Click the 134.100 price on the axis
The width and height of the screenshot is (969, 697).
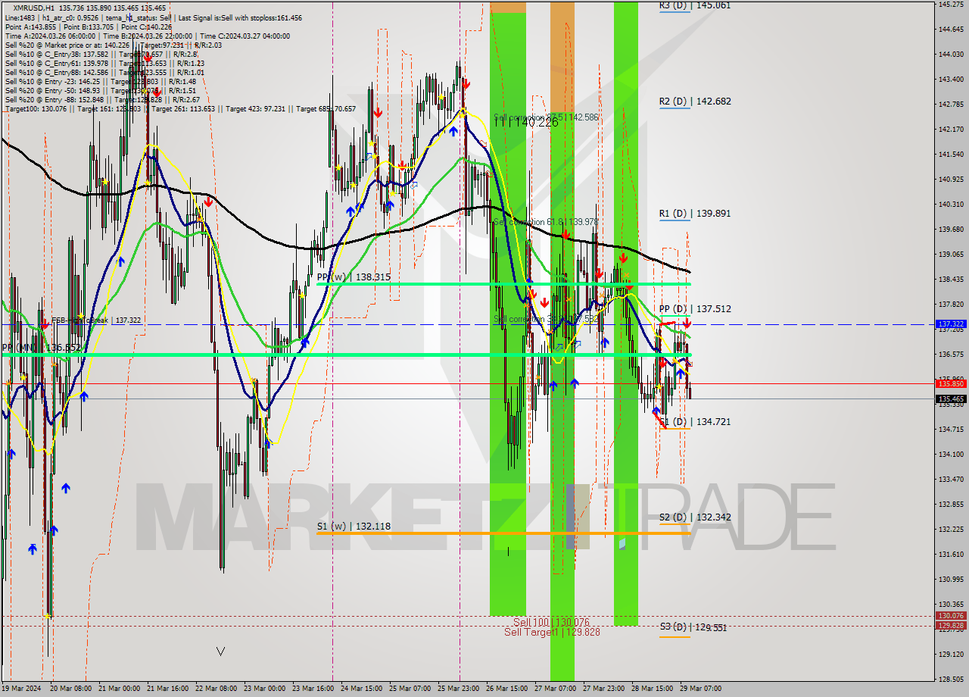950,455
